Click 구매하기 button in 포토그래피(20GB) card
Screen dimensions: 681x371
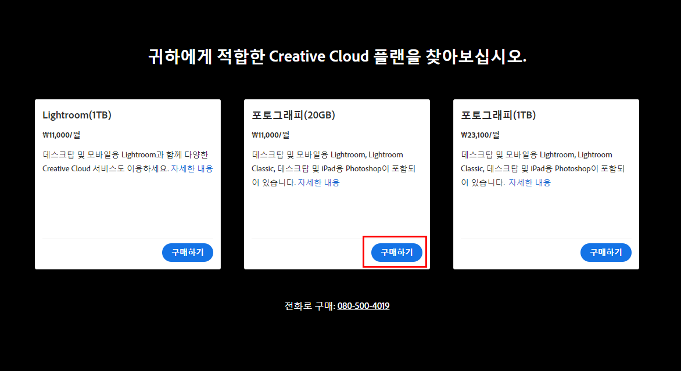396,253
